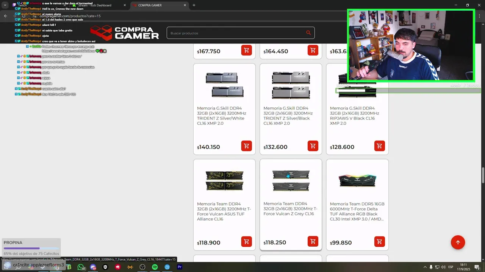Open the white-black badge app in taskbar
The image size is (485, 272).
pyautogui.click(x=105, y=267)
